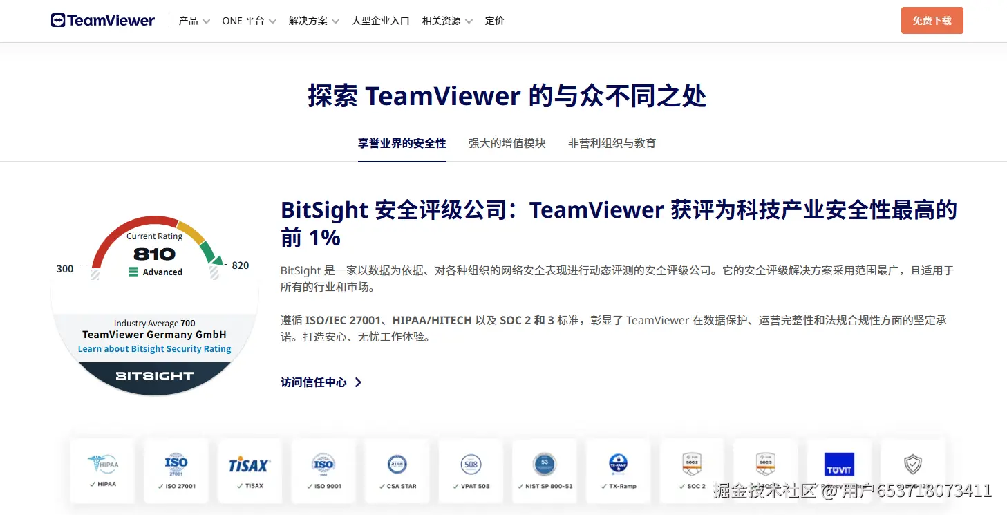The image size is (1007, 515).
Task: Switch to the 享誉业界的安全性 tab
Action: click(402, 143)
